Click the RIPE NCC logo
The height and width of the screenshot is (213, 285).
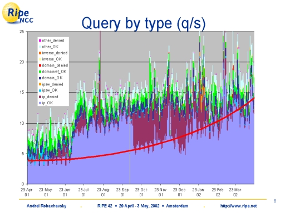coord(18,13)
